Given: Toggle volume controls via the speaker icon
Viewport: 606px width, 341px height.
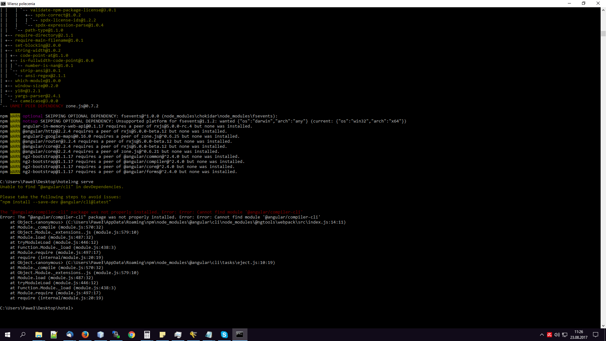Looking at the screenshot, I should 557,335.
